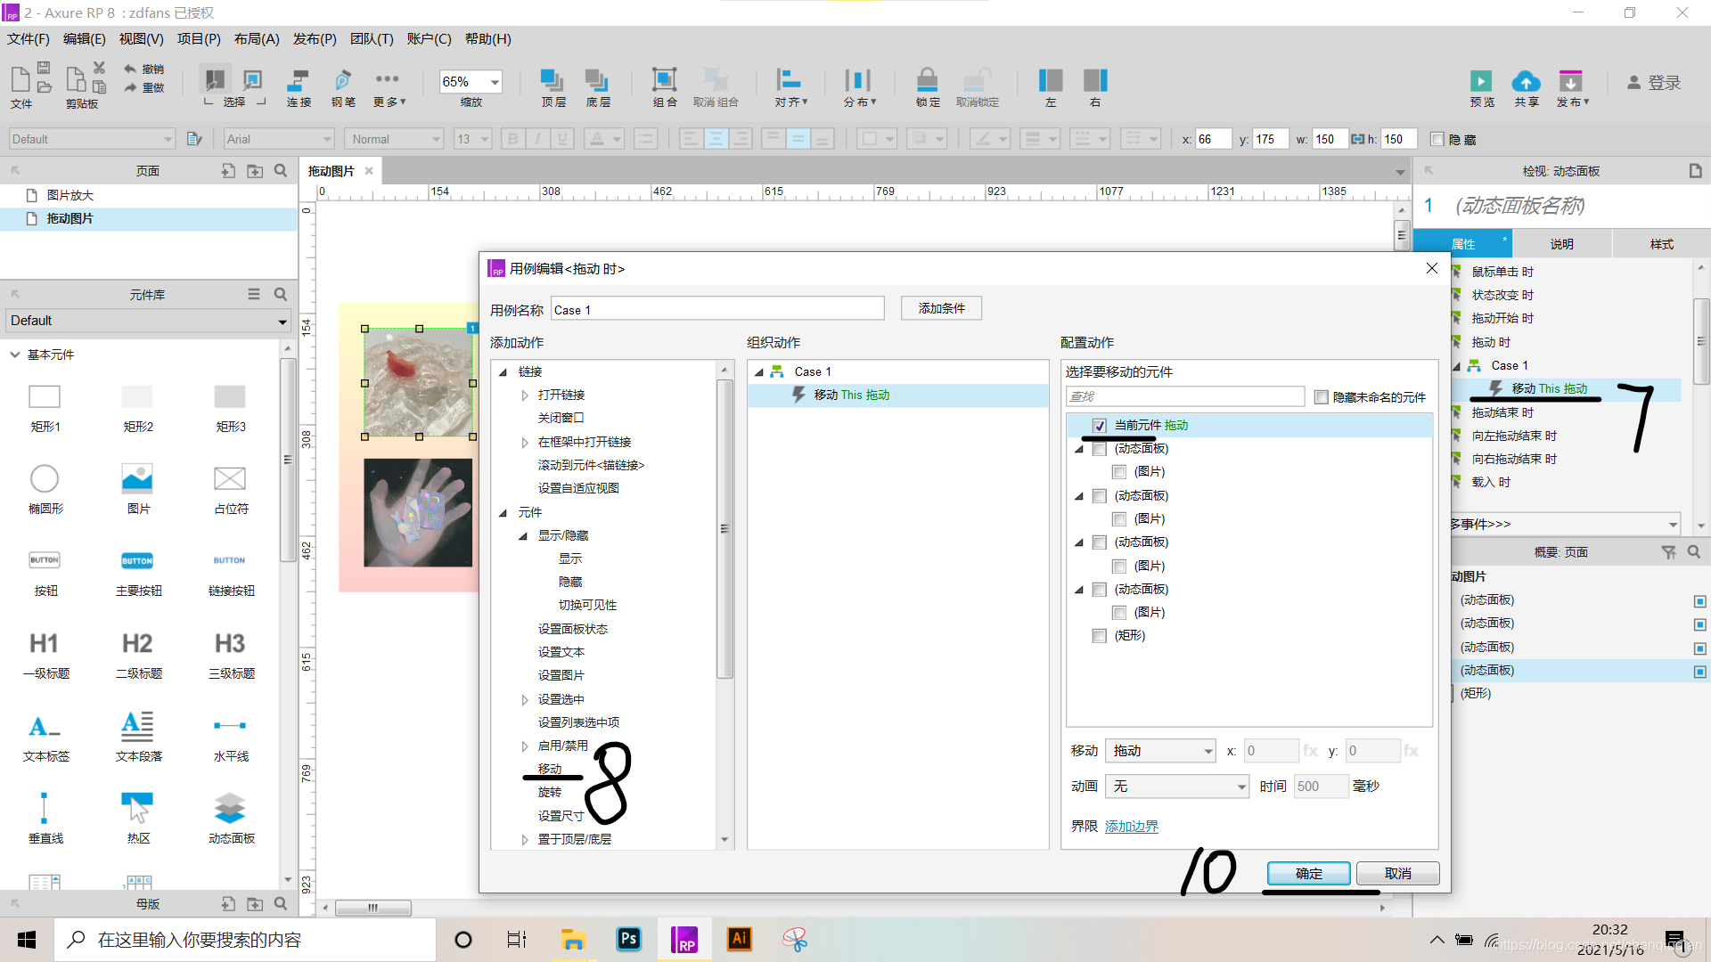This screenshot has height=962, width=1711.
Task: Click the 添加条件 button
Action: (941, 308)
